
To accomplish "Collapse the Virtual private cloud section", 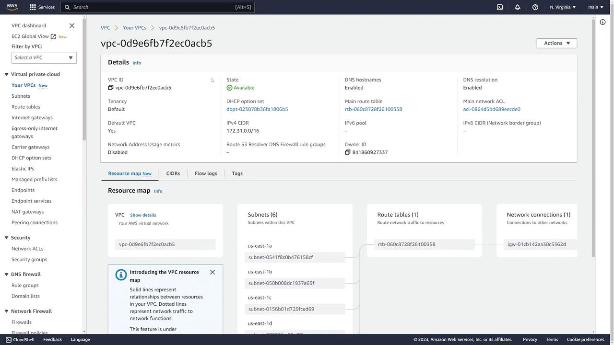I will click(7, 74).
